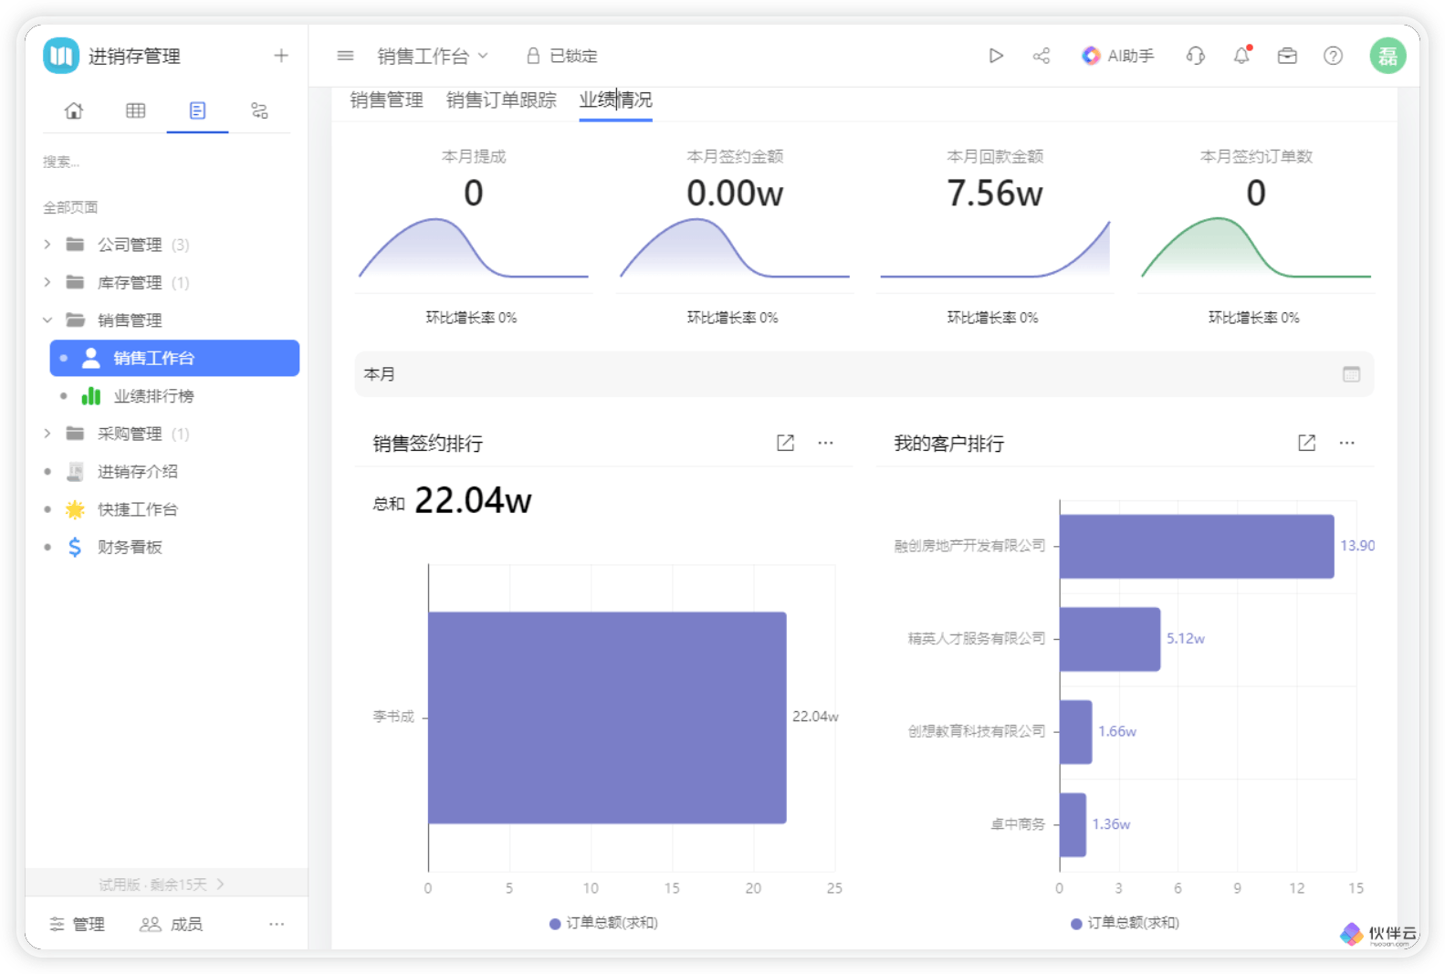Open 业绩排行榜 page
The image size is (1445, 974).
coord(153,396)
